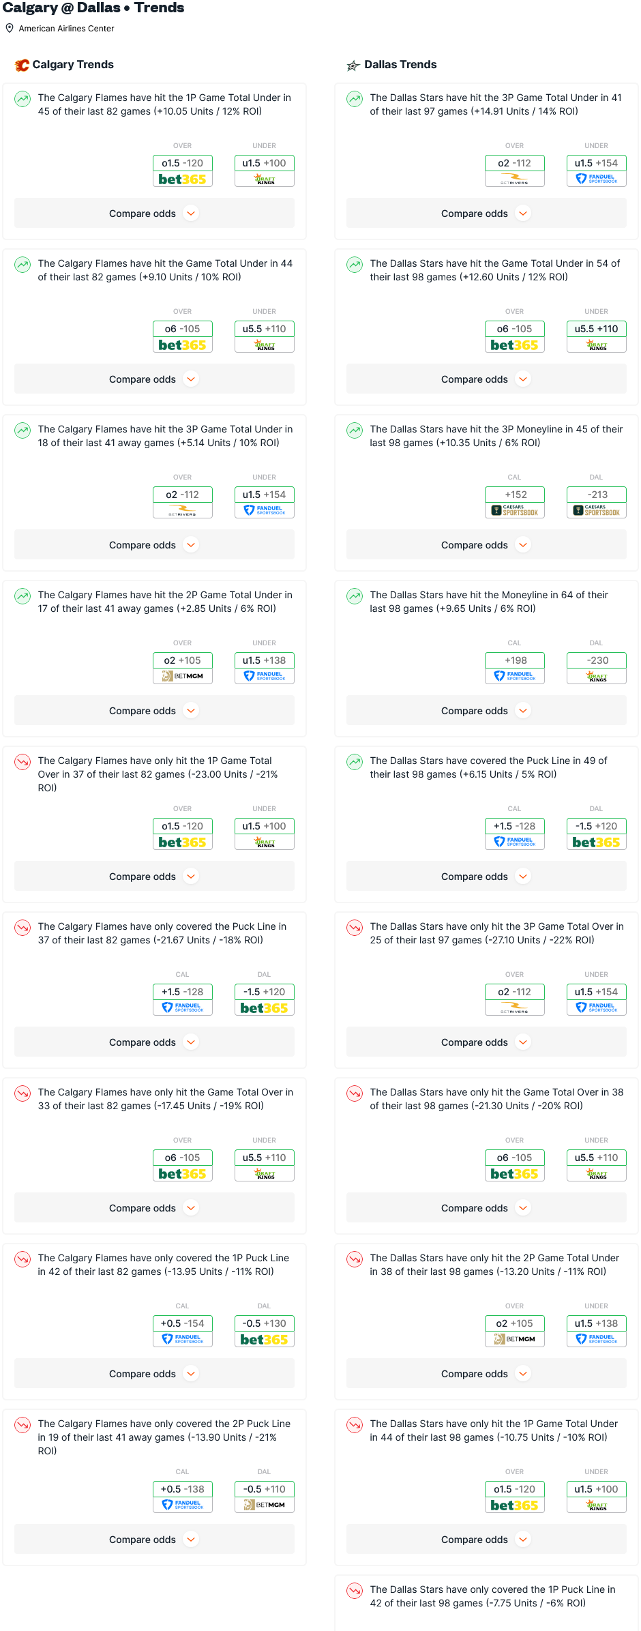This screenshot has width=641, height=1631.
Task: Choose +1.5 -128 CAL puck line in Dallas trends
Action: pyautogui.click(x=515, y=826)
